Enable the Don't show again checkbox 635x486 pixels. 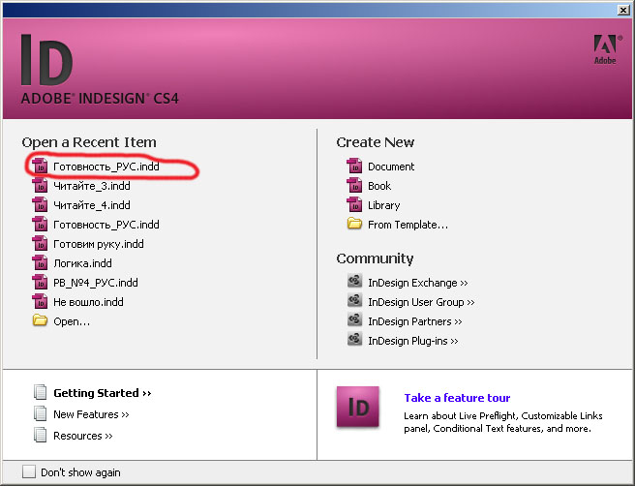tap(29, 471)
